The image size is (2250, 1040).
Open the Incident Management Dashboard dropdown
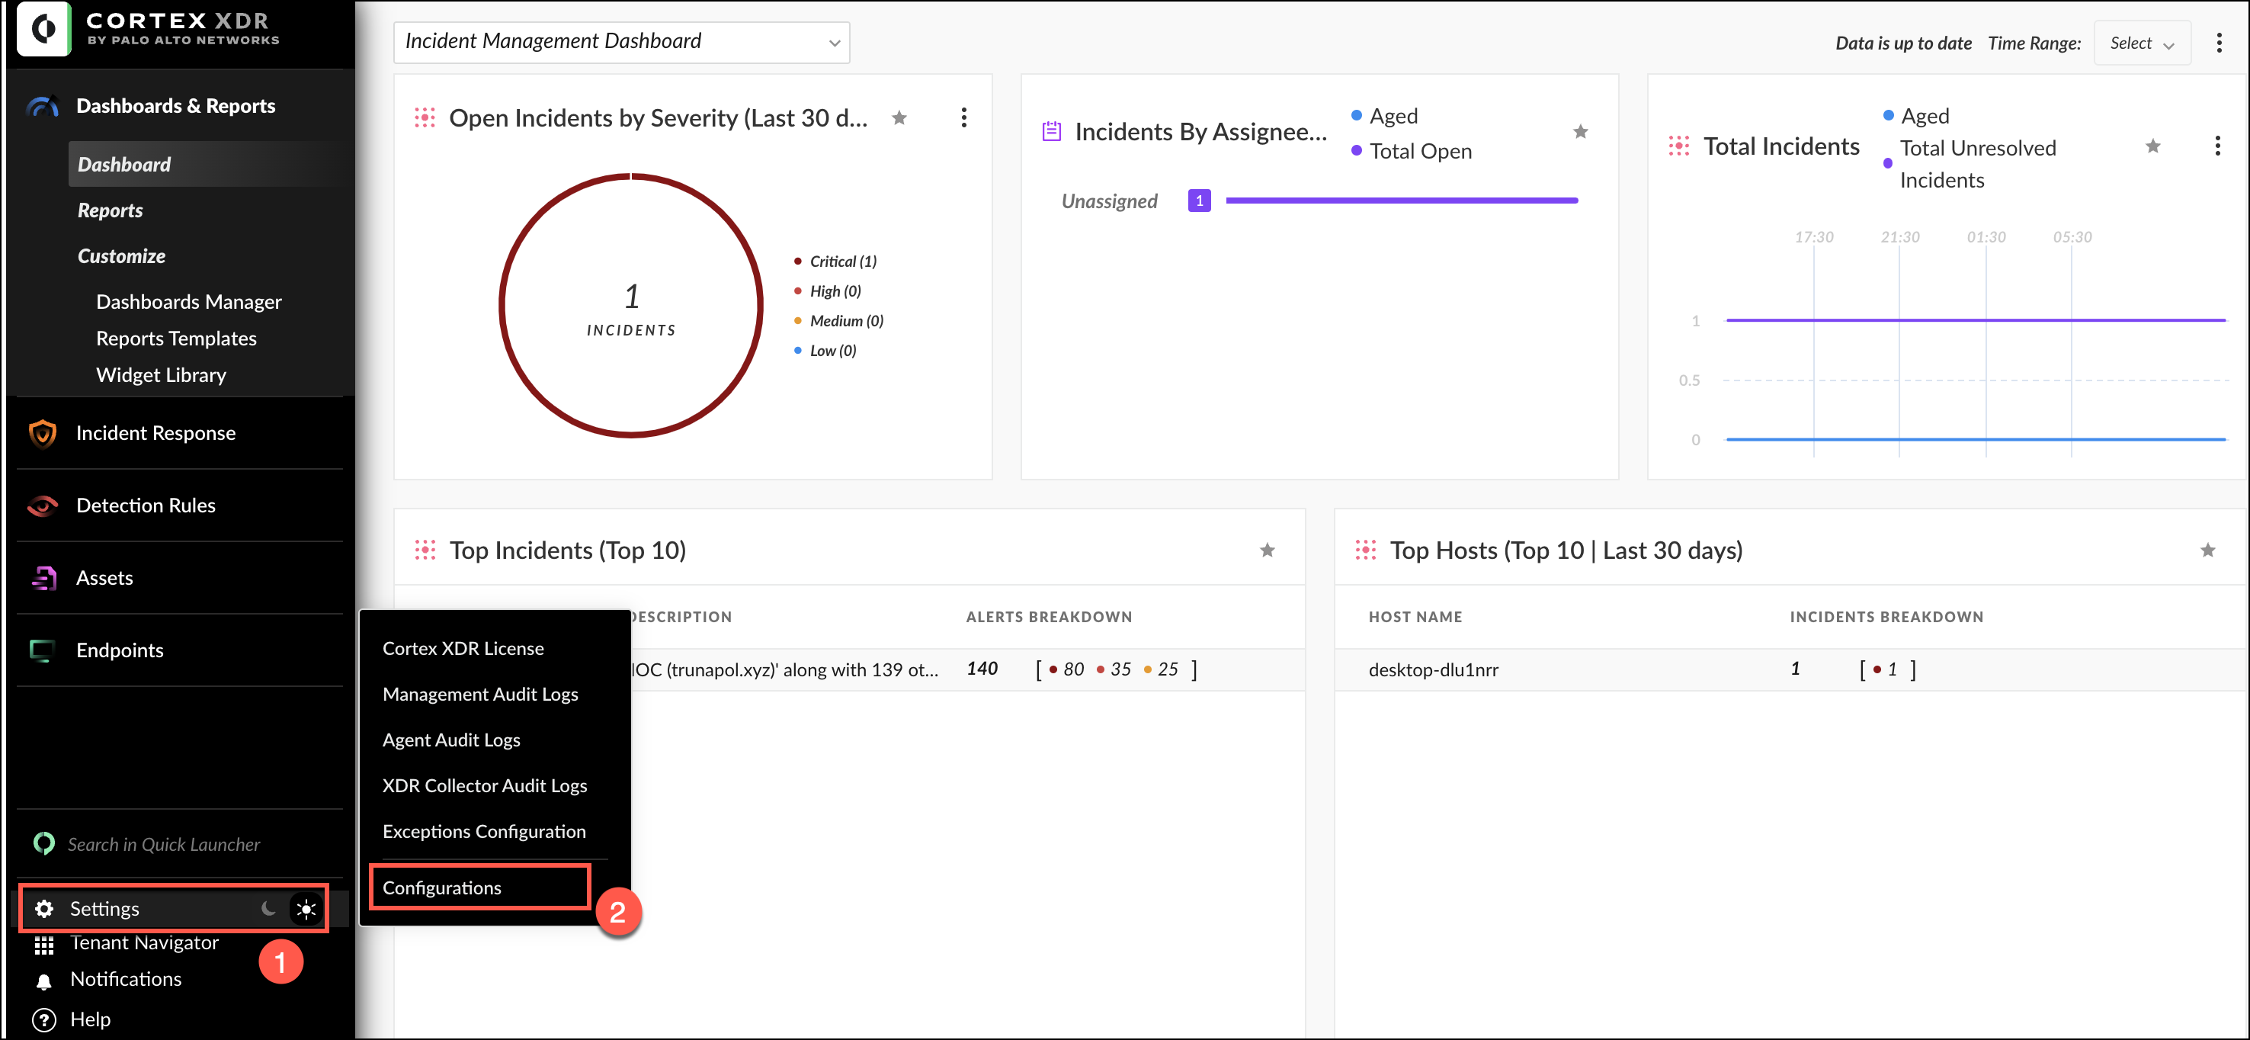tap(621, 42)
